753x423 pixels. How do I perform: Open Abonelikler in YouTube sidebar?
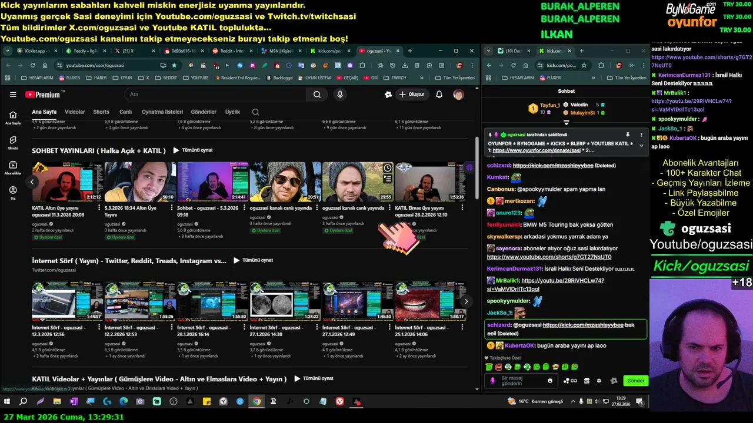coord(13,167)
